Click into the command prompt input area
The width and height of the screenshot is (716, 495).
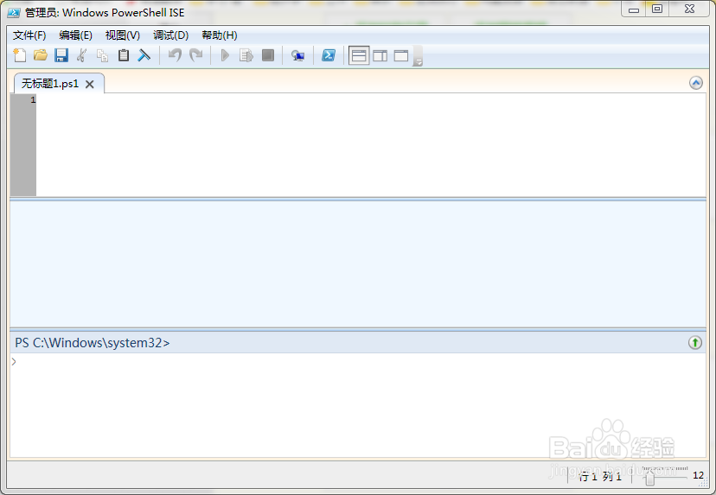358,404
